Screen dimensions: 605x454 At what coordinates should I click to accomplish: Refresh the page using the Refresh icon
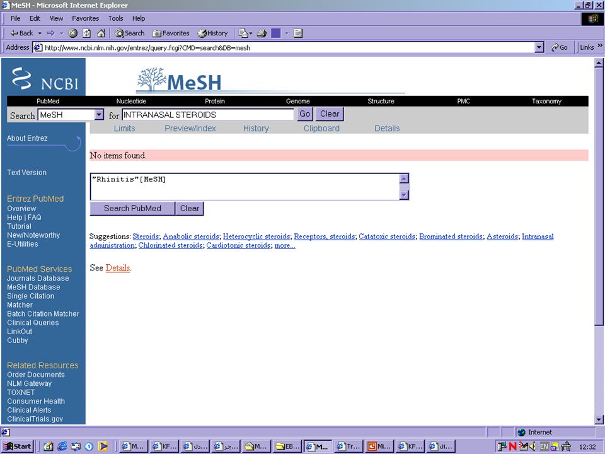pos(87,33)
